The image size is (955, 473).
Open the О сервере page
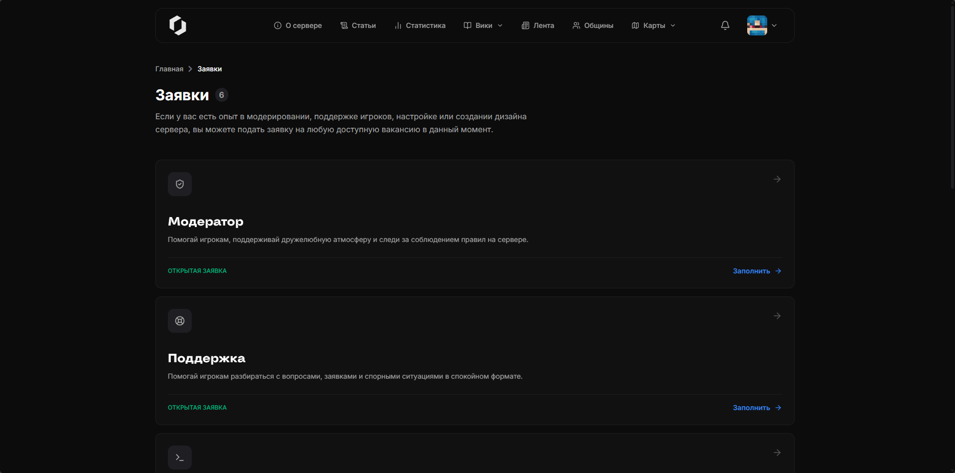point(298,25)
